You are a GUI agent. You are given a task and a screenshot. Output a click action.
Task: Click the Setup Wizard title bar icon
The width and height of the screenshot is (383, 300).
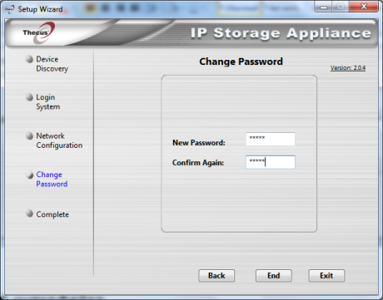pyautogui.click(x=10, y=9)
